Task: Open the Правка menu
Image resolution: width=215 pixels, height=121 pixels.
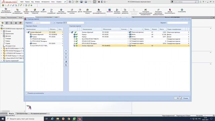Action: click(27, 2)
